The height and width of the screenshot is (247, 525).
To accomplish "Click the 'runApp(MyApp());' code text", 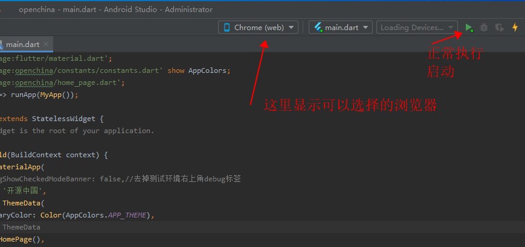I will tap(45, 95).
